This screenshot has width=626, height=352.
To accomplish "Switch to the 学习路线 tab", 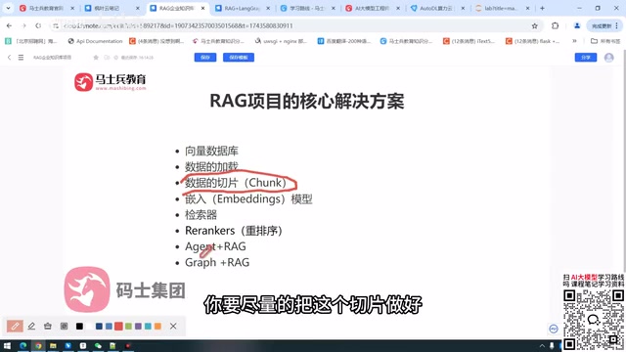I will pyautogui.click(x=307, y=8).
